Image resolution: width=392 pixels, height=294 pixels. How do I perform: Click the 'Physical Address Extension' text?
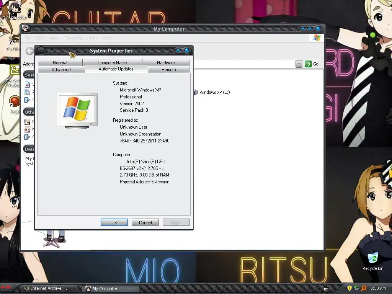144,182
